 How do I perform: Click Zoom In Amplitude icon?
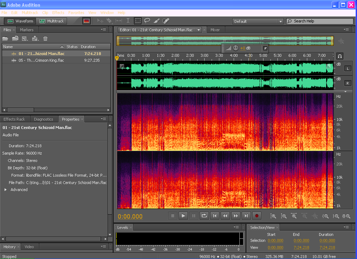(x=273, y=216)
